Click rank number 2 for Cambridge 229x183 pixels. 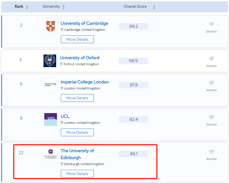[x=21, y=25]
